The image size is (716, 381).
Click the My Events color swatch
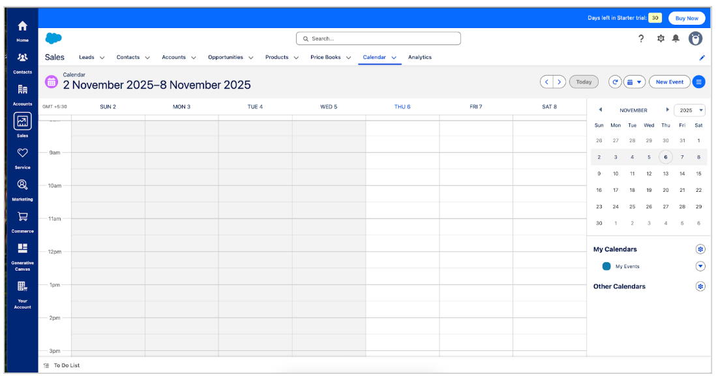(606, 266)
